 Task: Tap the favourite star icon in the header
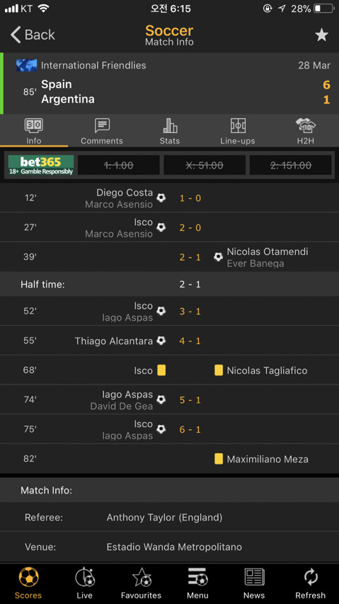321,35
